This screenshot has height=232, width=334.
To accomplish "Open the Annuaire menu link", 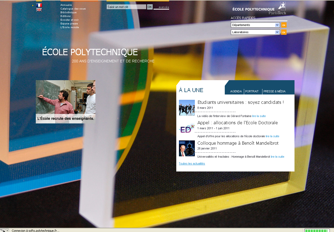I will point(66,5).
